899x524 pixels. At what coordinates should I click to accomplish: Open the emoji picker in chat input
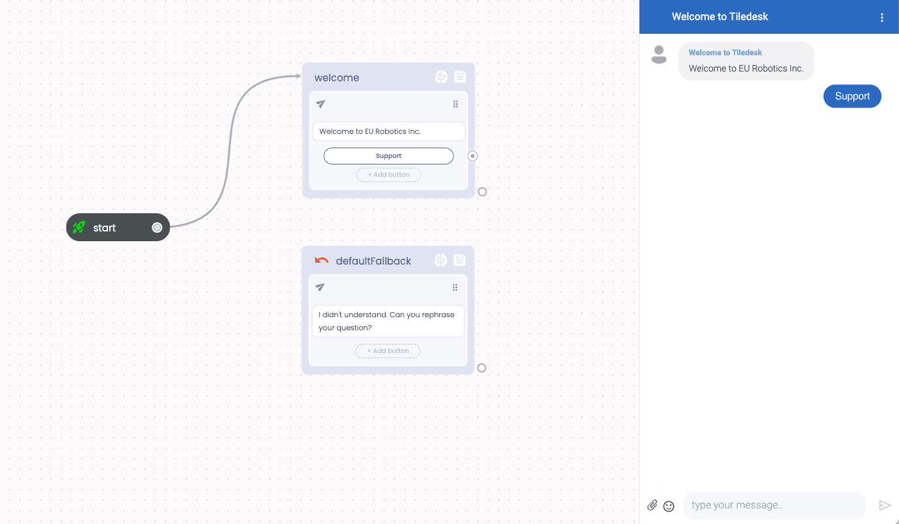coord(669,506)
